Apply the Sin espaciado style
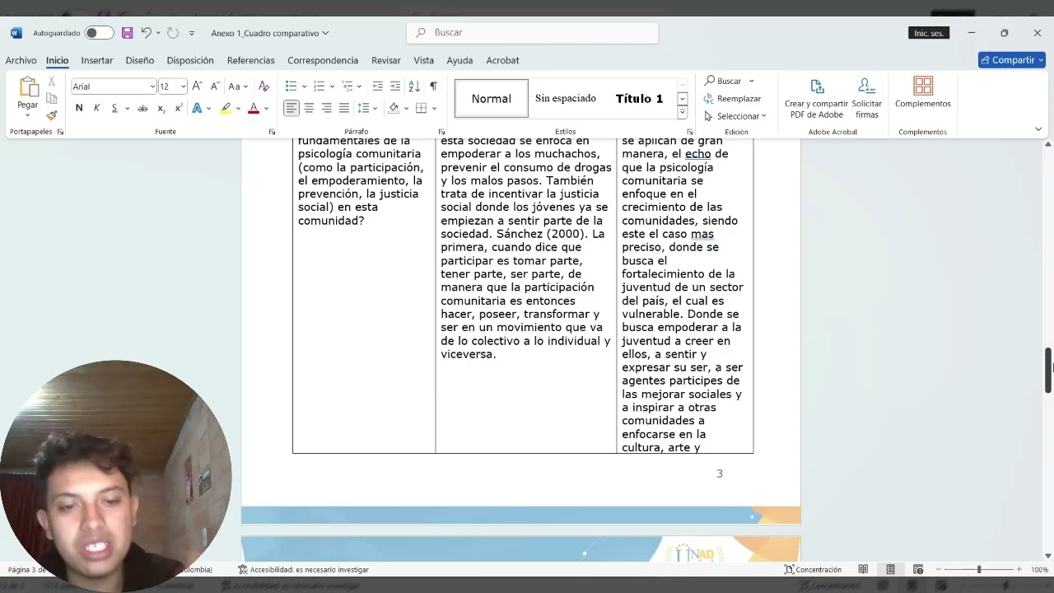 pyautogui.click(x=566, y=98)
